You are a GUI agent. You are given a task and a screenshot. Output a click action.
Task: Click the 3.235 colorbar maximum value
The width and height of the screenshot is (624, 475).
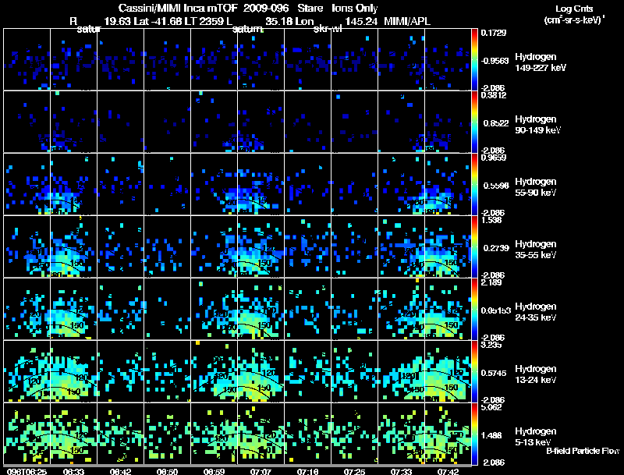491,345
